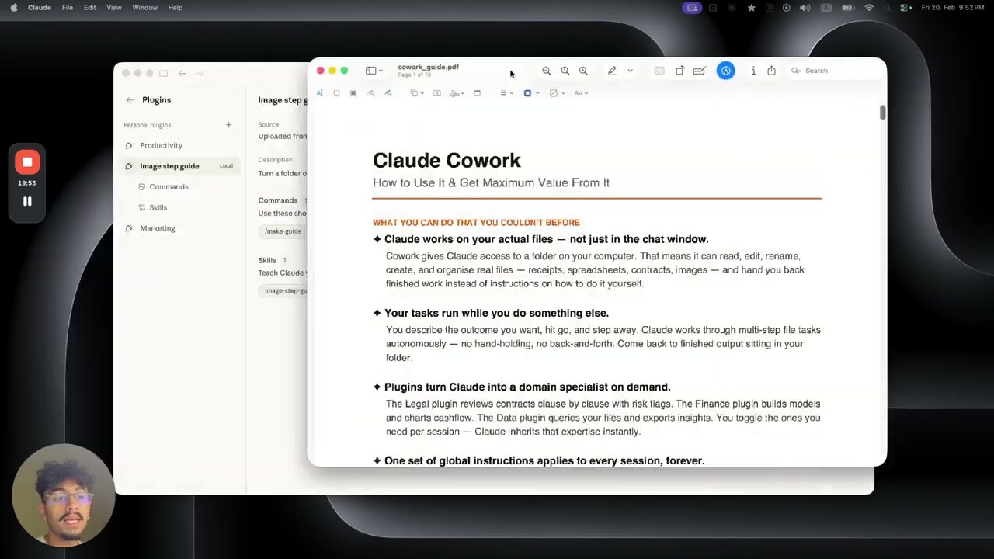Select the highlight pen tool in Preview
The image size is (994, 559).
pos(612,71)
